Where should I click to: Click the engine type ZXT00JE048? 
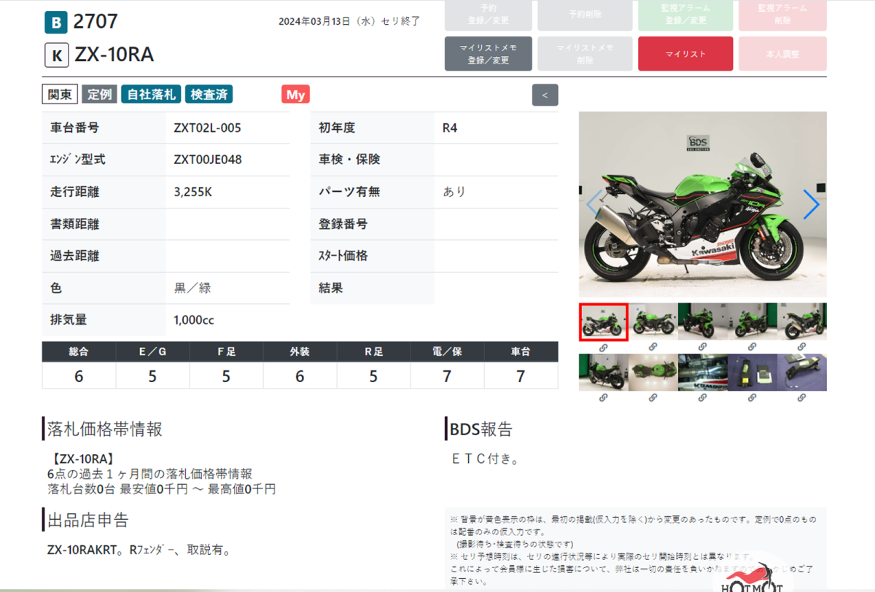tap(208, 160)
